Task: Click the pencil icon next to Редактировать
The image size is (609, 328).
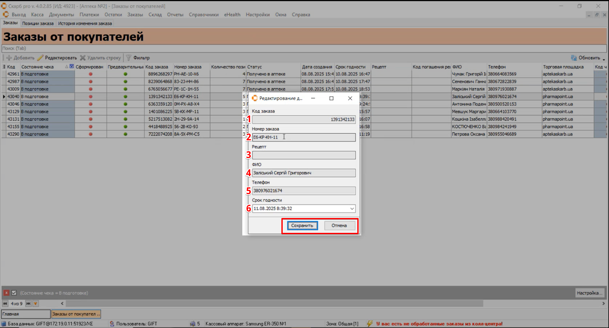Action: pos(40,58)
